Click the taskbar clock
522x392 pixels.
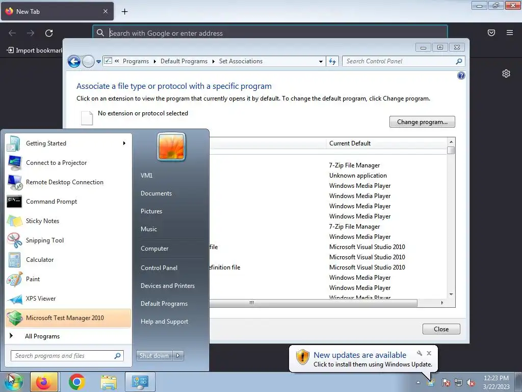tap(496, 382)
